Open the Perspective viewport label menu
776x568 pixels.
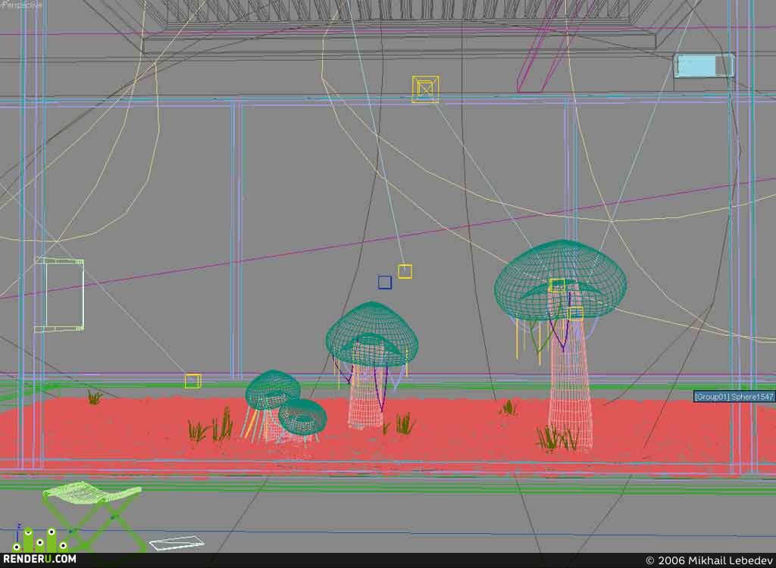point(21,5)
